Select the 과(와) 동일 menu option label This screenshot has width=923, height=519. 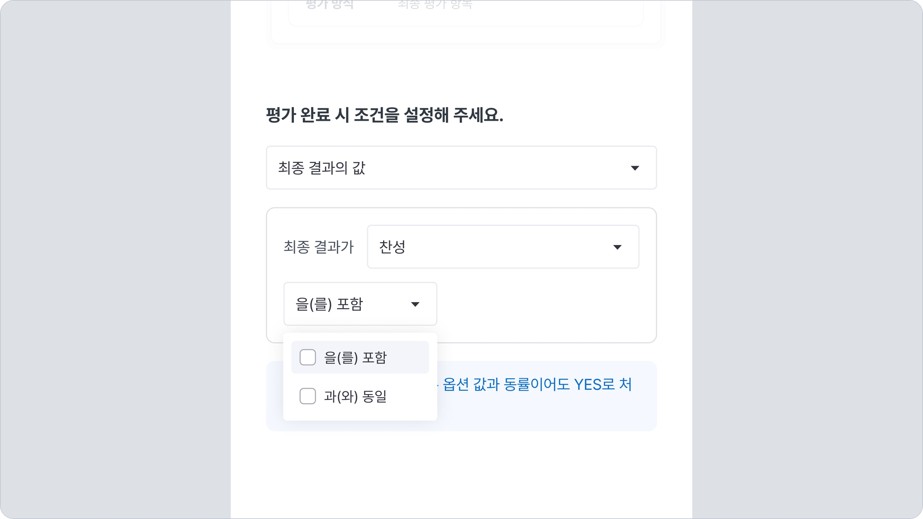[x=355, y=396]
